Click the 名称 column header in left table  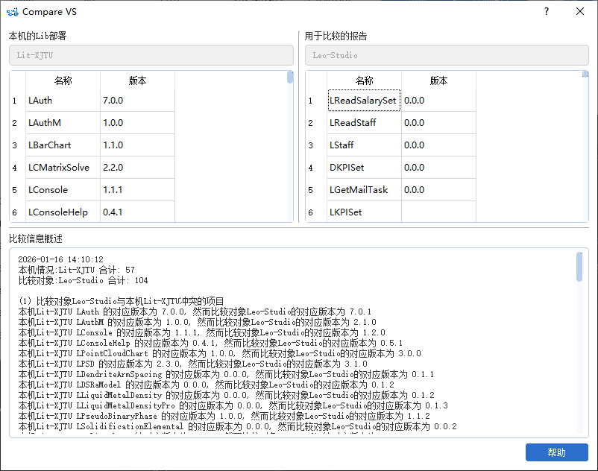63,80
